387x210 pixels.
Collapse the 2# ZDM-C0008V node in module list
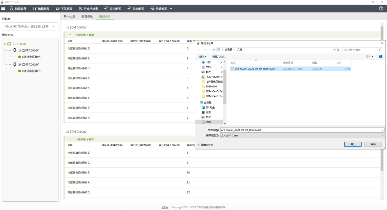click(10, 65)
